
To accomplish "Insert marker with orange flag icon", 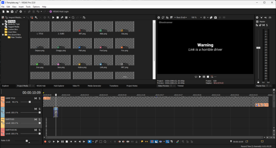I will (x=142, y=142).
